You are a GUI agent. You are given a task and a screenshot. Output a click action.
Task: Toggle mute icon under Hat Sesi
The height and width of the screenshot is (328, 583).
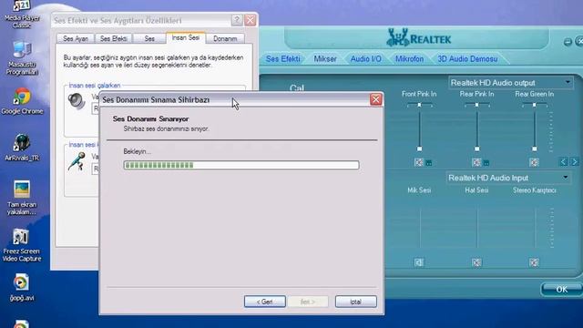coord(476,262)
